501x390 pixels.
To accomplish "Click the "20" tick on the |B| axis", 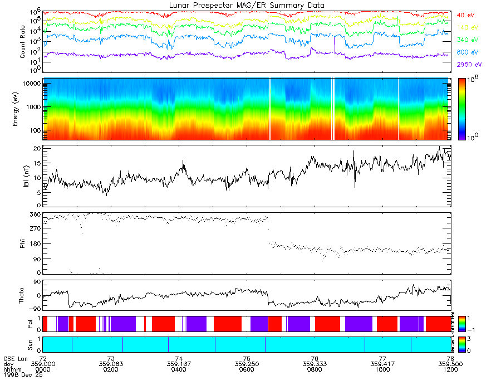I will (x=37, y=149).
